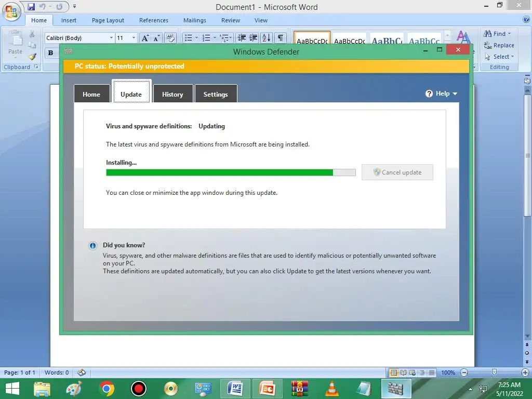
Task: Open the font size dropdown
Action: click(134, 37)
